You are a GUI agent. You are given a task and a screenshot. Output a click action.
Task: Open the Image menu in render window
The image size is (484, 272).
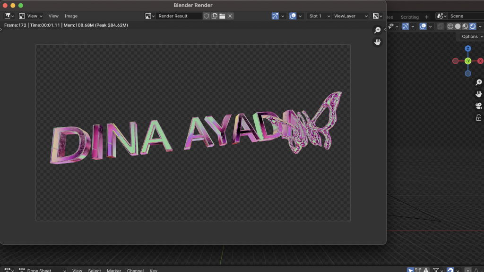coord(71,16)
